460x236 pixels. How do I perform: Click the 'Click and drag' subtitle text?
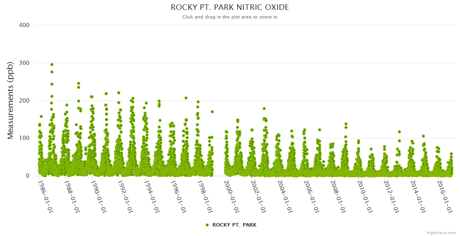(230, 17)
